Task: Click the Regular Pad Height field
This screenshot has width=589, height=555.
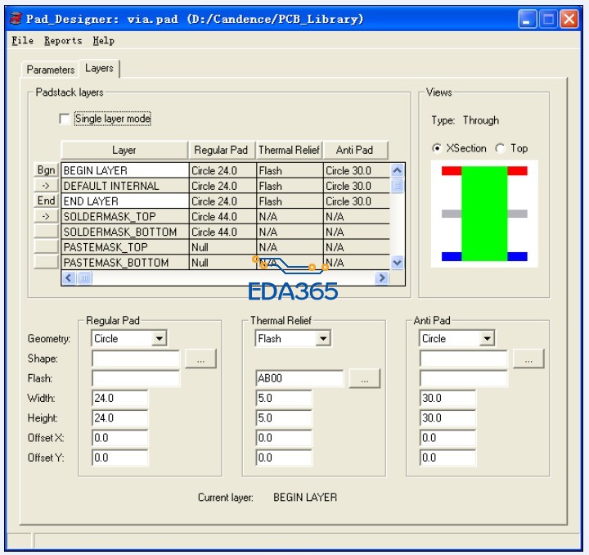Action: coord(119,418)
